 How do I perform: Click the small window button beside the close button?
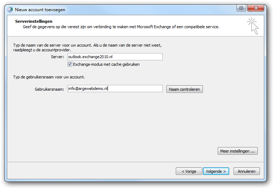click(x=241, y=8)
